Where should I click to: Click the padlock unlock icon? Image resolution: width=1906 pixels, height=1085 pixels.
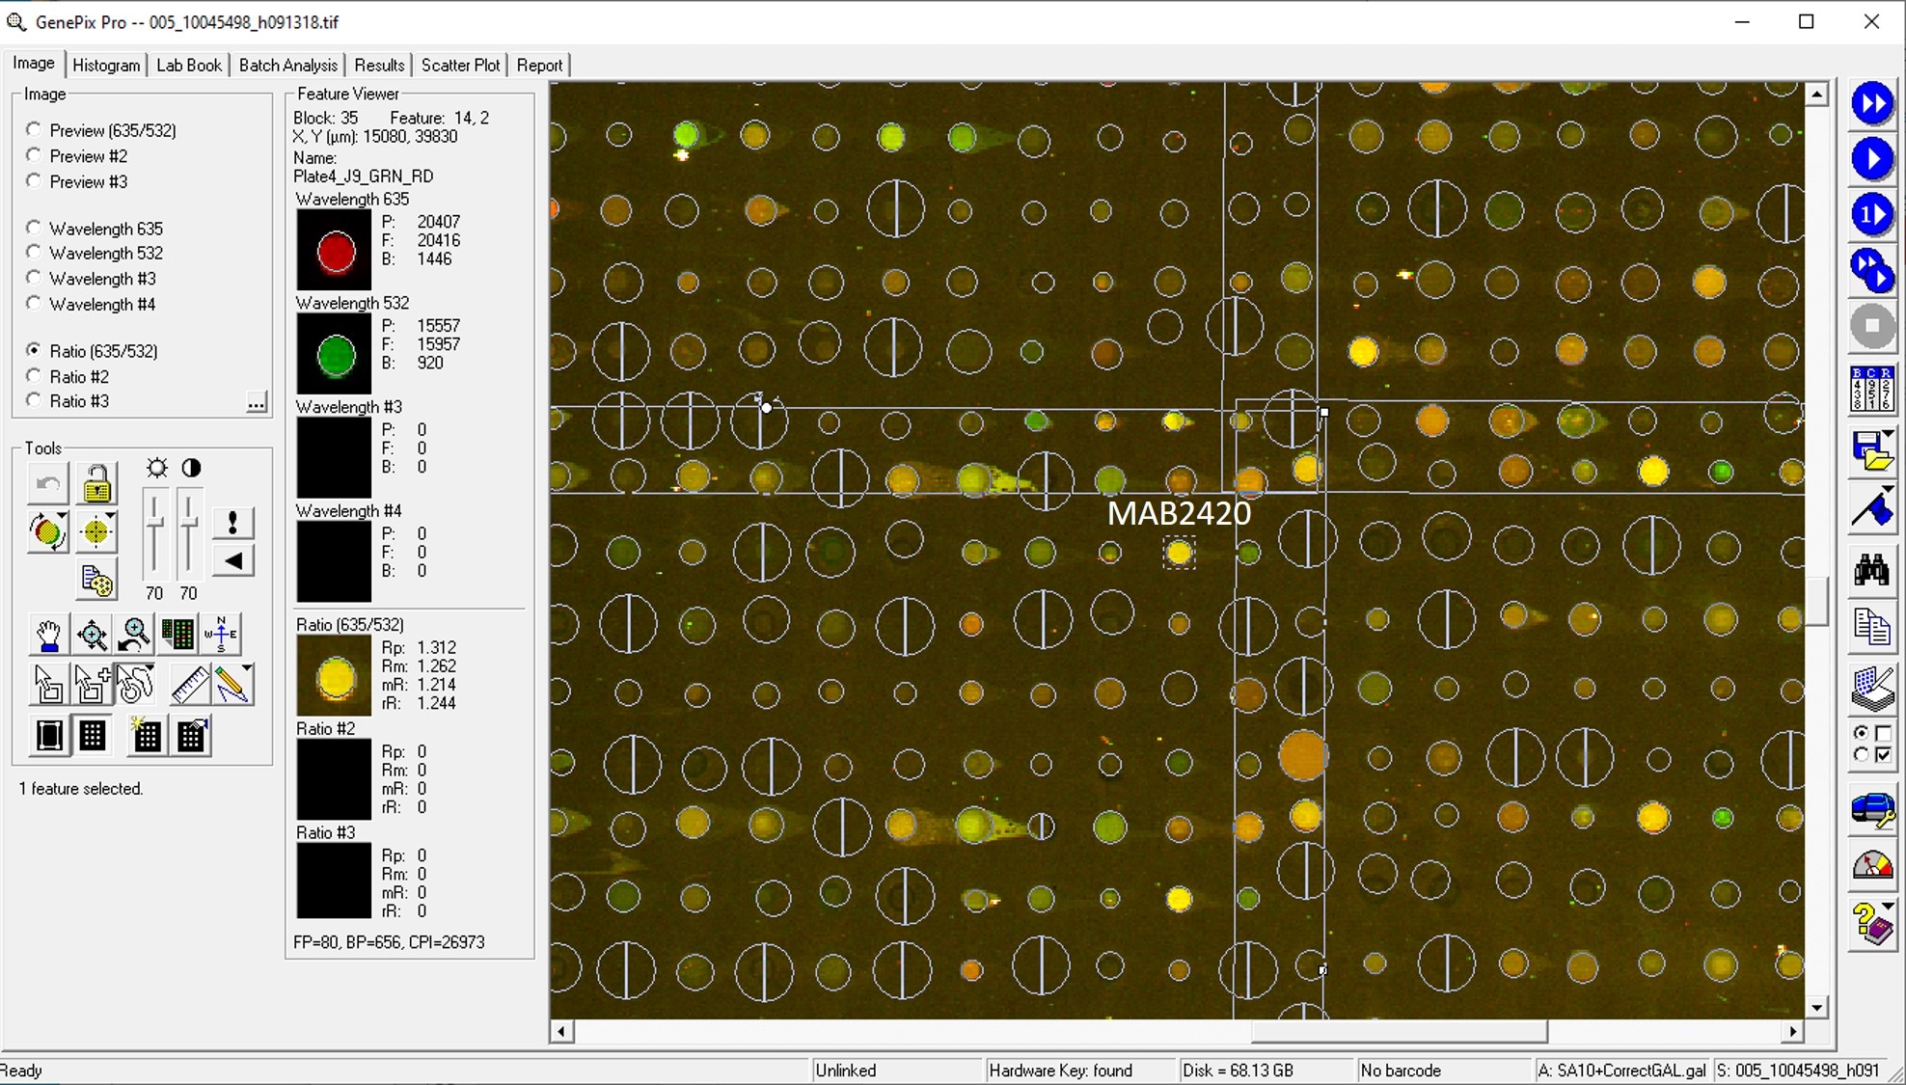coord(96,483)
